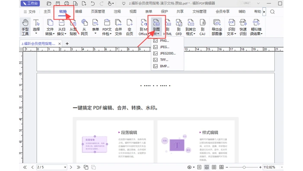Click the 从扫描仪 scanner tool
This screenshot has width=303, height=171.
click(61, 27)
